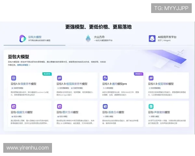The image size is (195, 156).
Task: Click the green 豆包·声音复刻模型 icon
Action: point(151,106)
